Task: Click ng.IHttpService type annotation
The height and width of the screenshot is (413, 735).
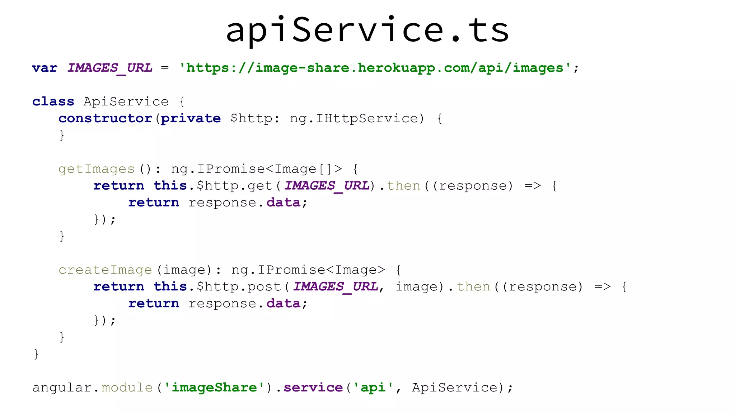Action: (x=354, y=118)
